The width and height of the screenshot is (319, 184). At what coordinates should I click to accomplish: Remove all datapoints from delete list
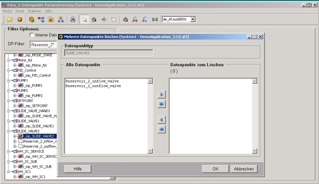161,129
